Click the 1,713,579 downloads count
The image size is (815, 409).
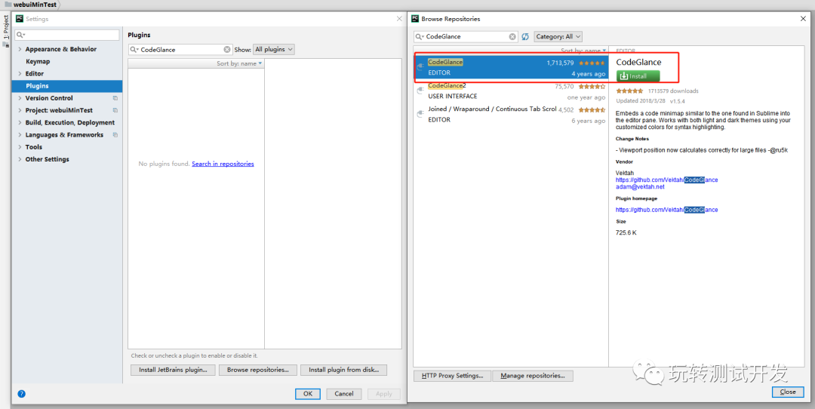pos(560,63)
